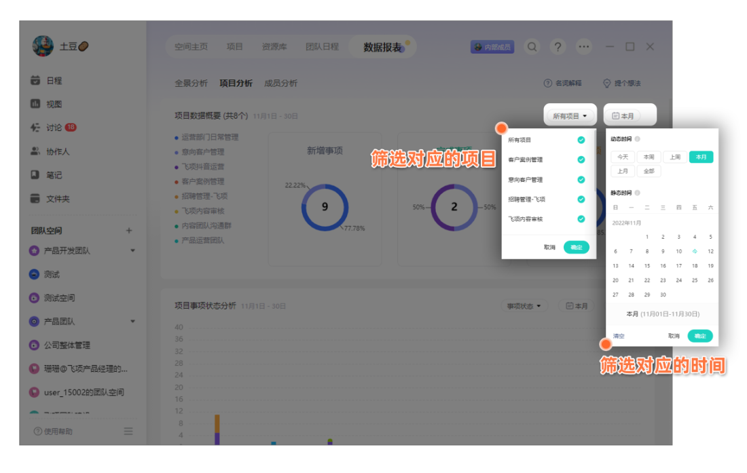Open the 笔记 notes icon
Image resolution: width=747 pixels, height=473 pixels.
tap(35, 174)
